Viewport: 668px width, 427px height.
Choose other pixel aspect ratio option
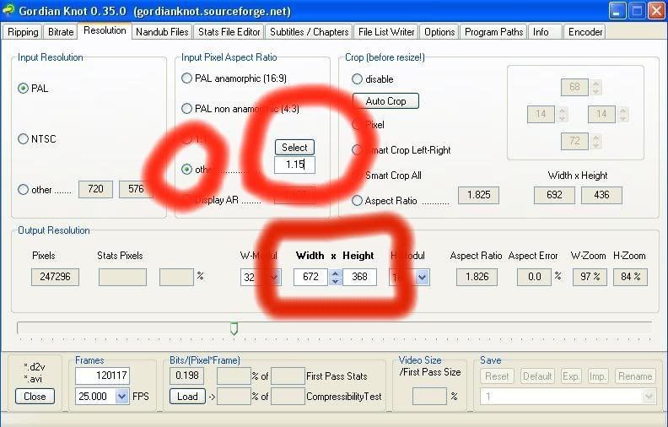coord(186,169)
